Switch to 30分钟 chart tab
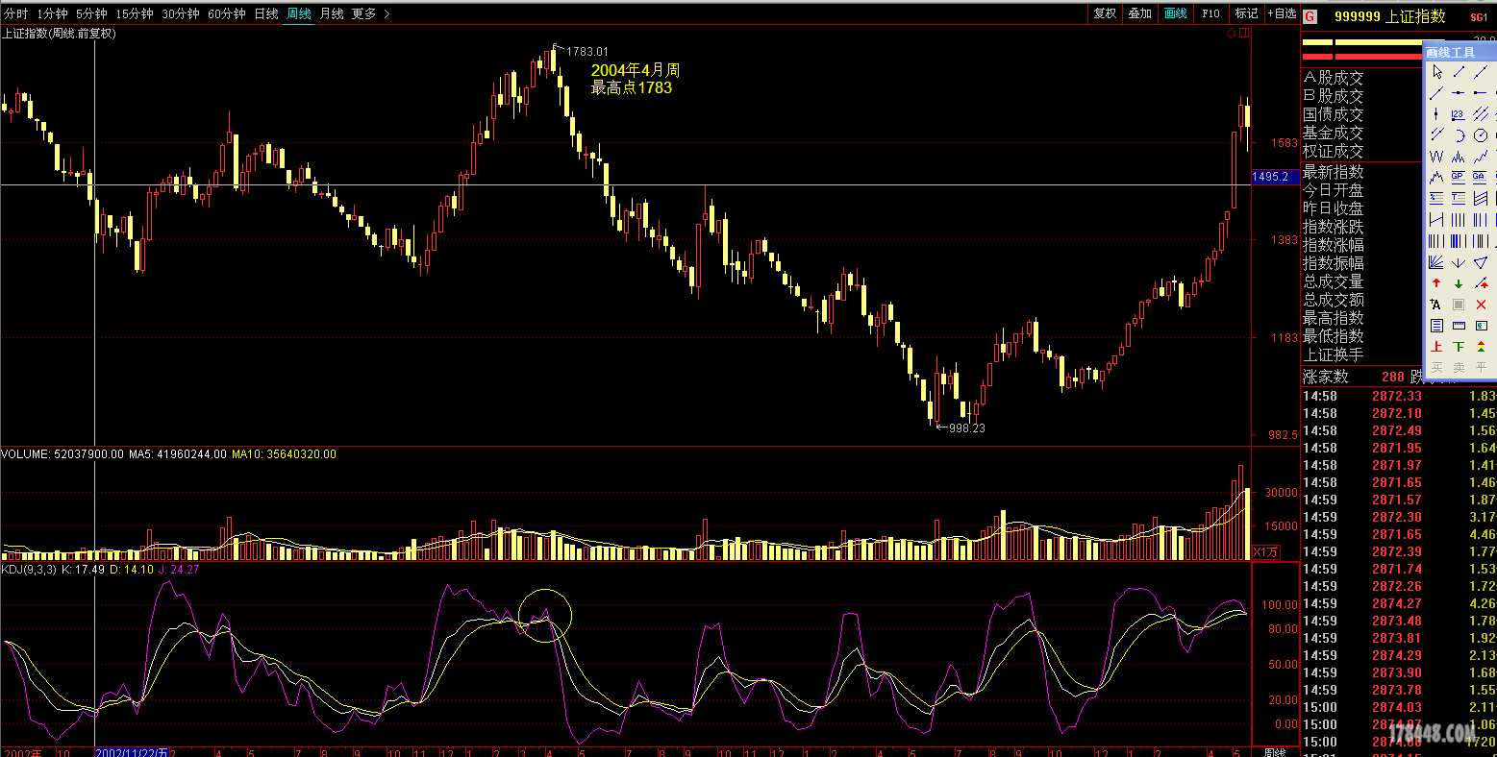This screenshot has height=757, width=1497. (180, 13)
